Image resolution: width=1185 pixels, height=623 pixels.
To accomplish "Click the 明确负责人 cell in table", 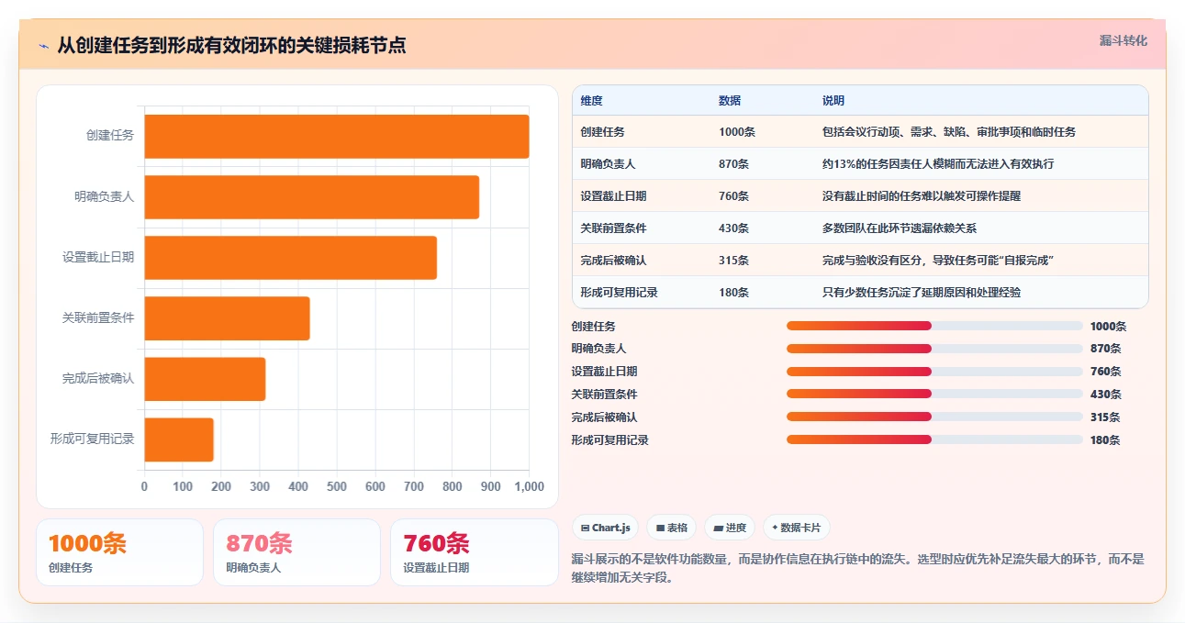I will (x=609, y=164).
